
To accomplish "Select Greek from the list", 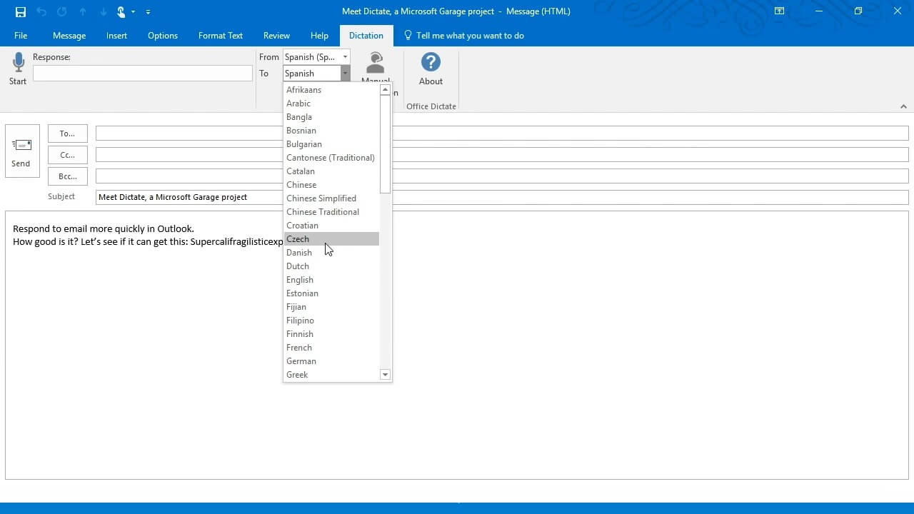I will 331,375.
